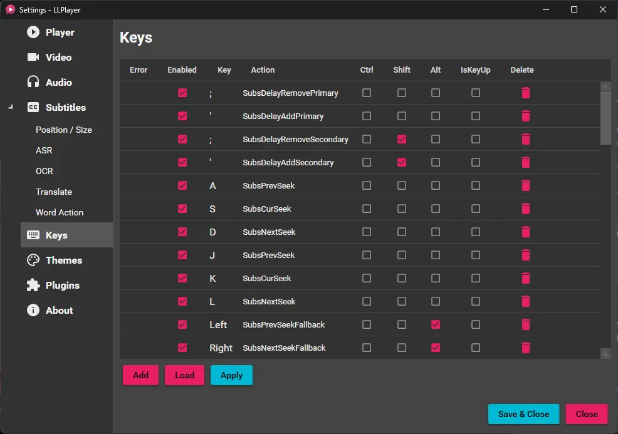
Task: Open the Player settings section
Action: point(66,33)
